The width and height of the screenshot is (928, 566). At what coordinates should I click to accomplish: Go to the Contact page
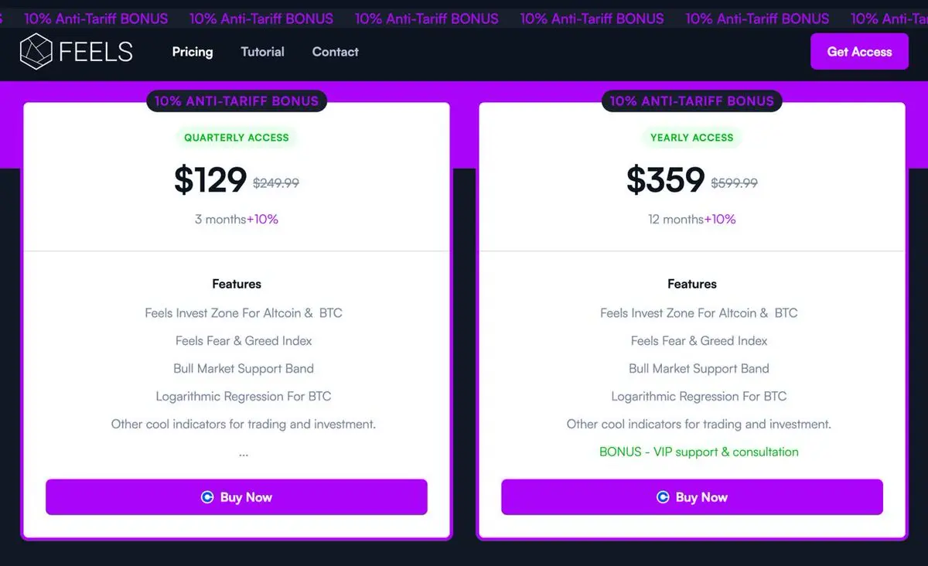tap(335, 52)
